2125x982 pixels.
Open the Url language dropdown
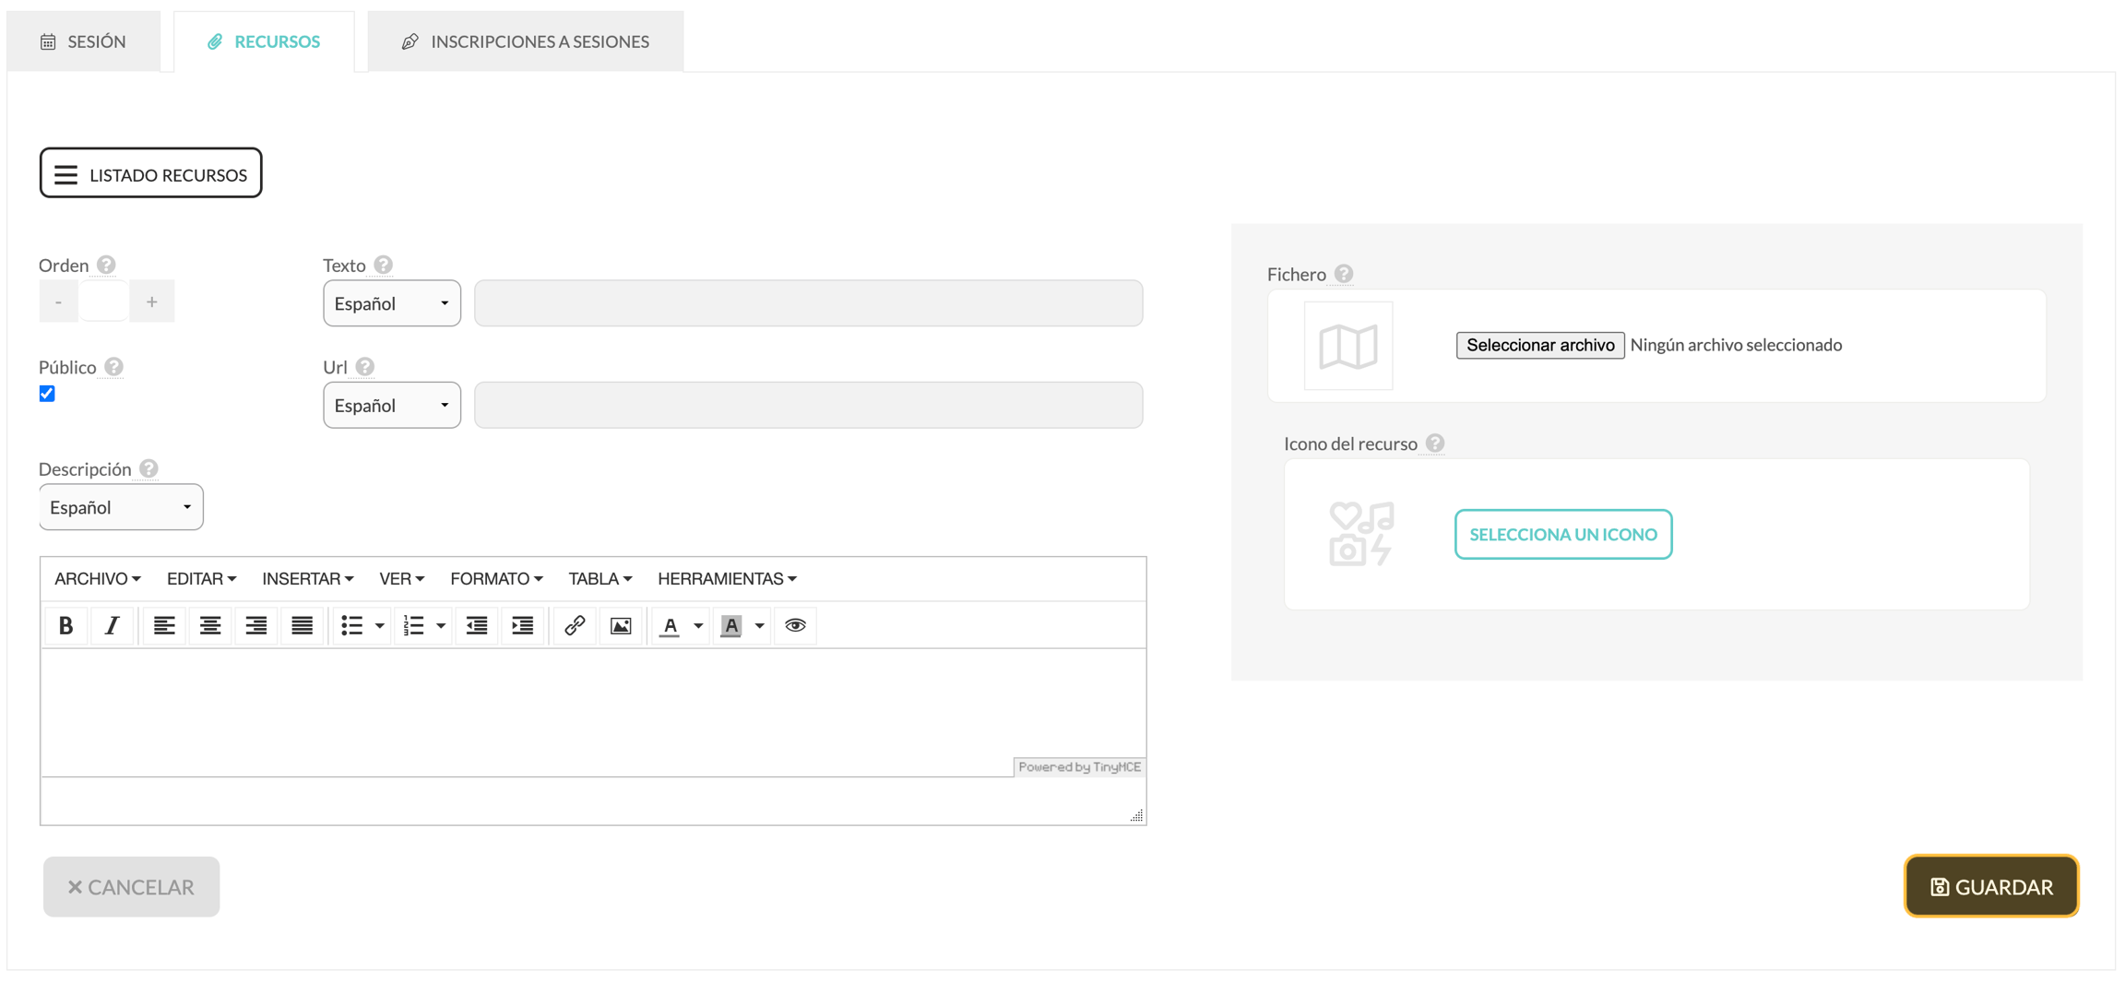click(x=392, y=406)
